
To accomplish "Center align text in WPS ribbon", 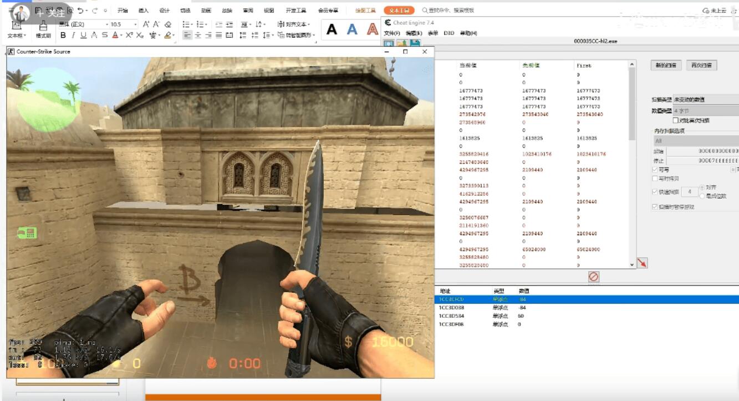I will tap(198, 35).
